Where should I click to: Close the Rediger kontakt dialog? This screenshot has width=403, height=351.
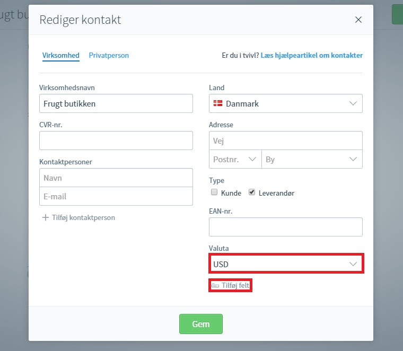(358, 20)
